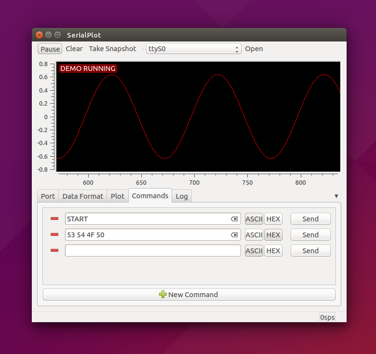This screenshot has height=354, width=376.
Task: Select HEX mode for the START command
Action: point(273,219)
